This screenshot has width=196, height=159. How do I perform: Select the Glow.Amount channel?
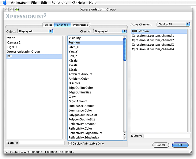(95, 101)
